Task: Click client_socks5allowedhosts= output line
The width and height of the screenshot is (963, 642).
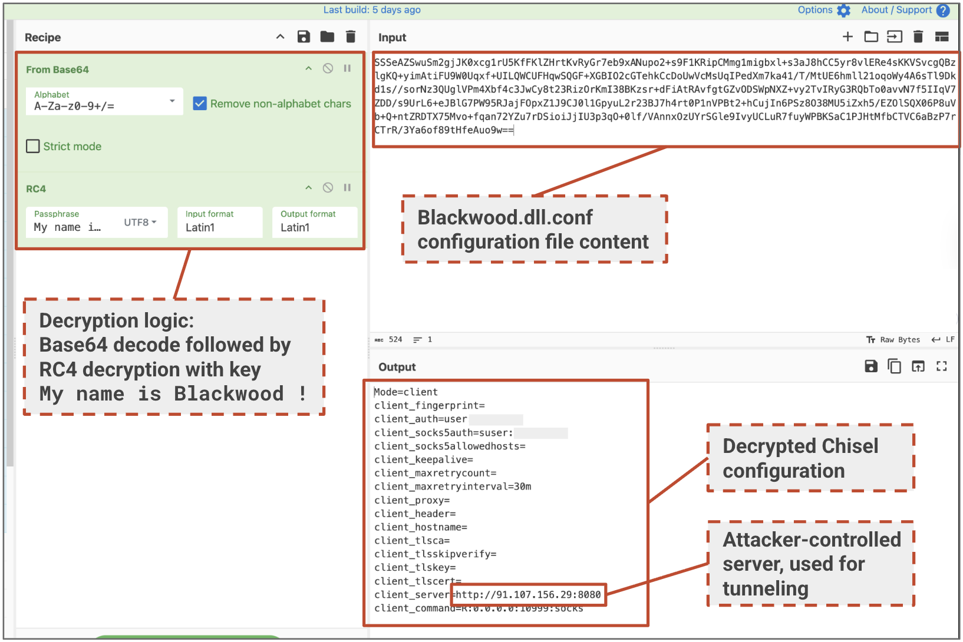Action: click(x=450, y=446)
